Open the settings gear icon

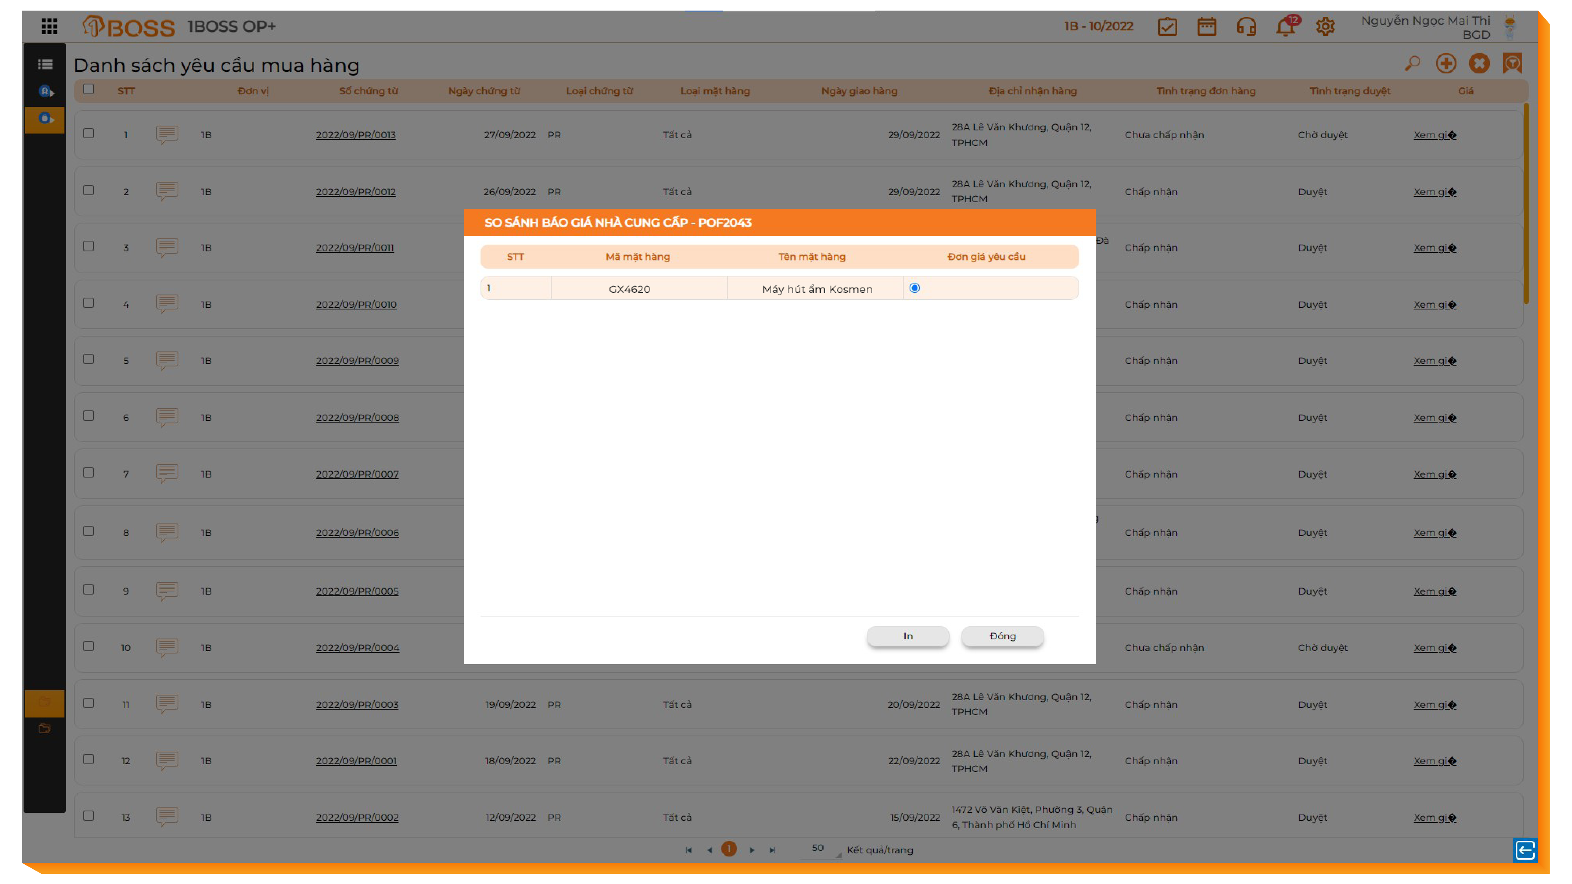(1325, 27)
